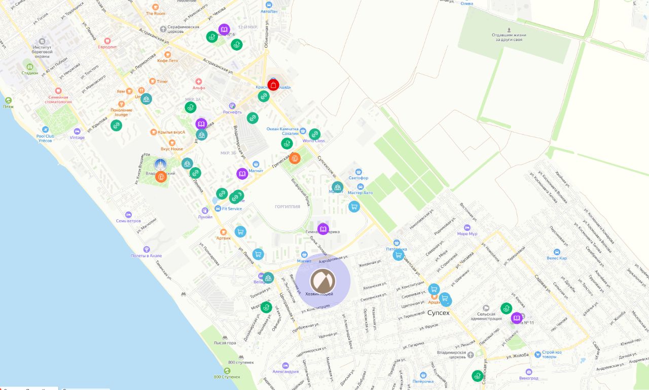This screenshot has height=390, width=649.
Task: Click purple book marker at Школа № 11
Action: click(517, 318)
